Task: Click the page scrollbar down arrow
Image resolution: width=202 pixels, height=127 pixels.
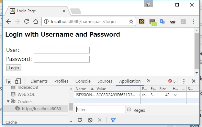Action: pos(196,73)
